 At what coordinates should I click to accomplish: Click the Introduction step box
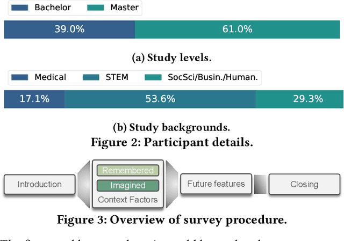(39, 184)
